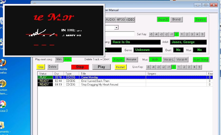The height and width of the screenshot is (135, 221).
Task: Set Live Key to 5
Action: coord(199,67)
